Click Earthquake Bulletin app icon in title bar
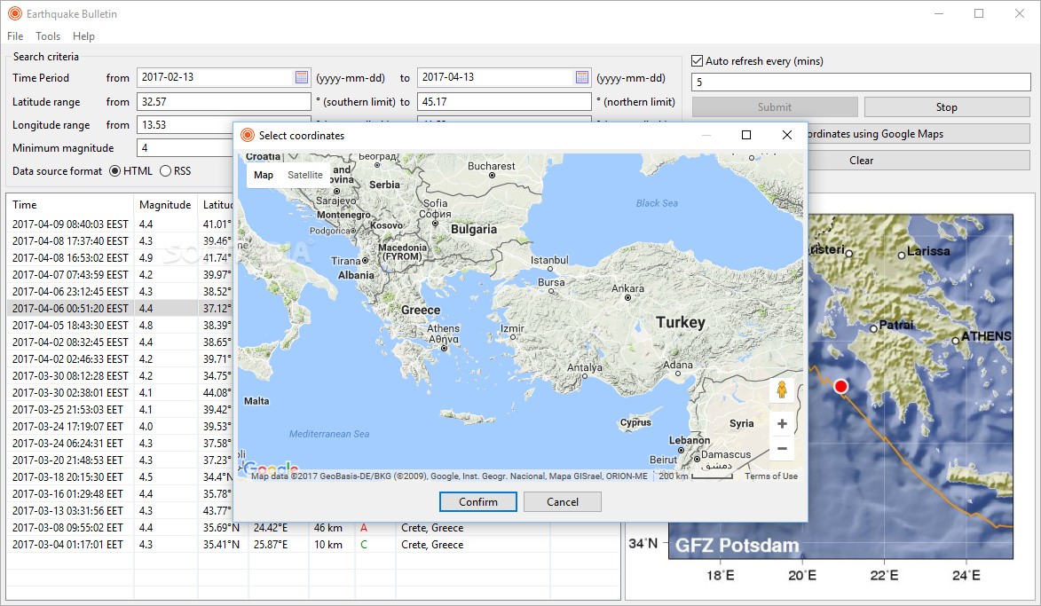Screen dimensions: 1041x606 click(14, 13)
